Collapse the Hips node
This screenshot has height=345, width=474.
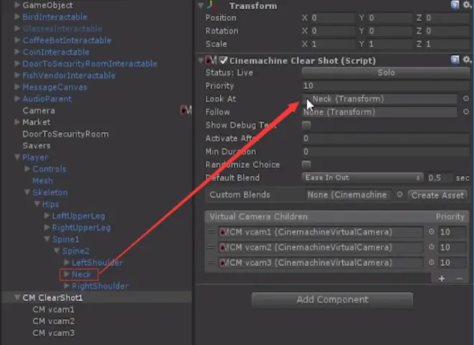[x=37, y=204]
